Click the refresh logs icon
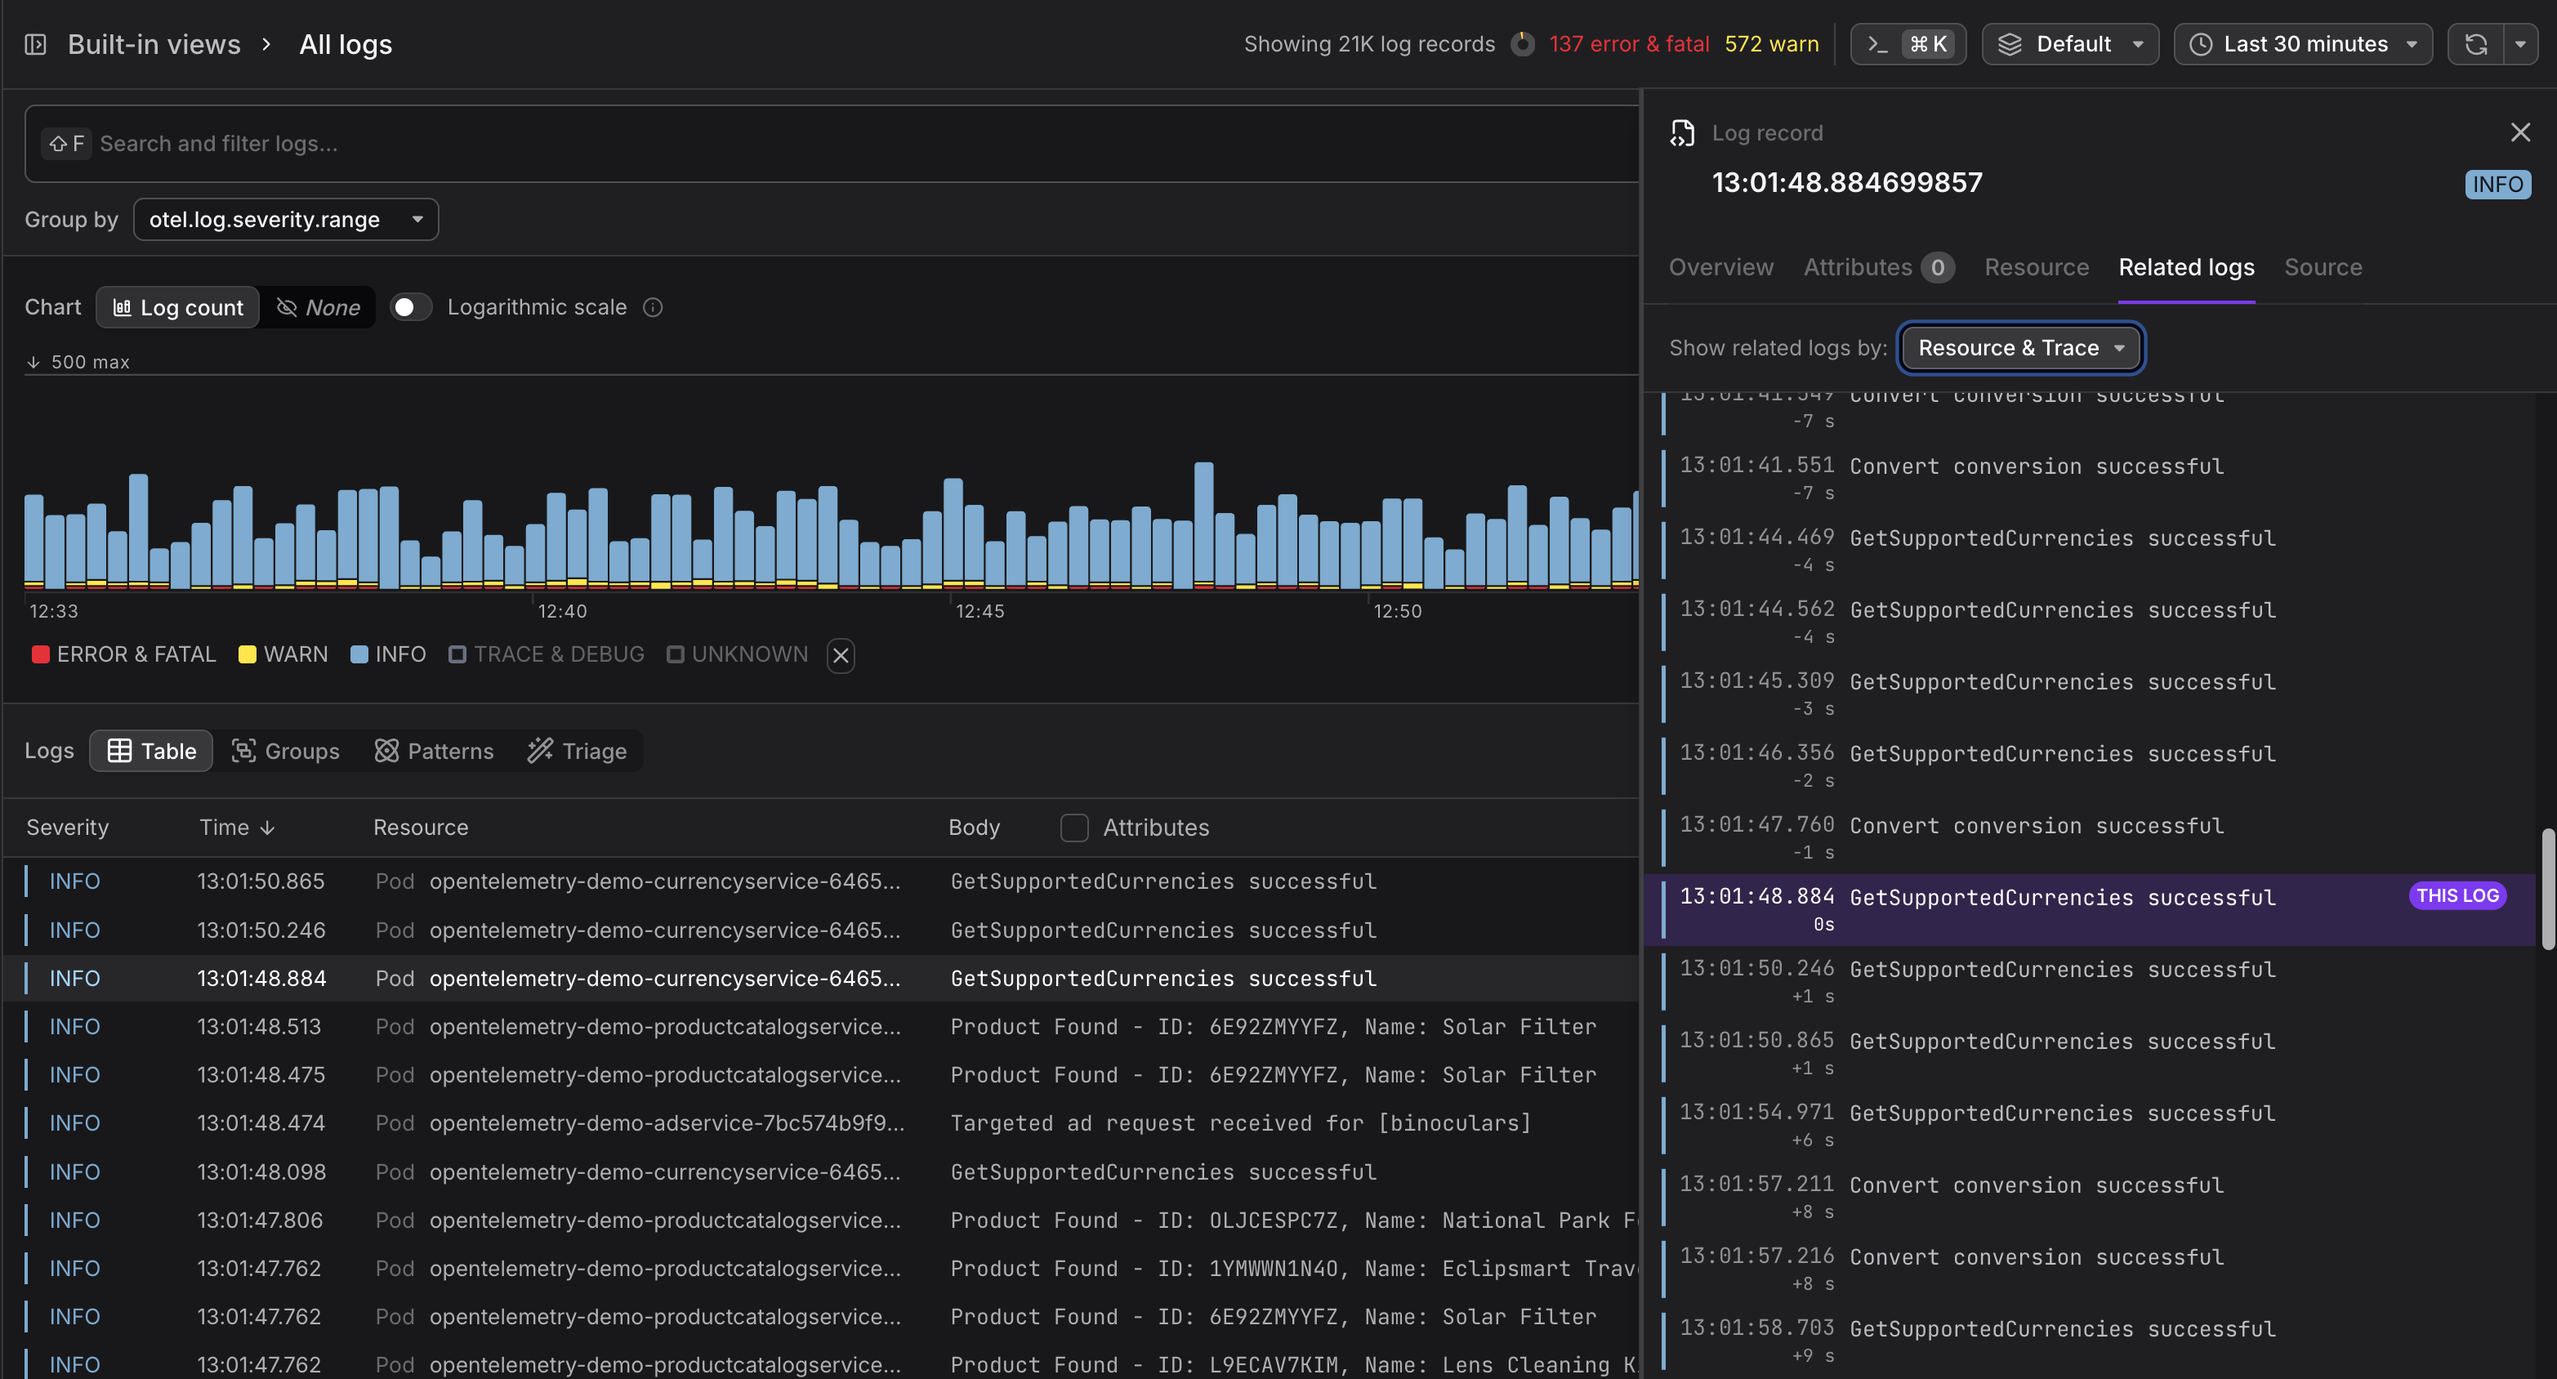This screenshot has height=1379, width=2557. [x=2475, y=45]
